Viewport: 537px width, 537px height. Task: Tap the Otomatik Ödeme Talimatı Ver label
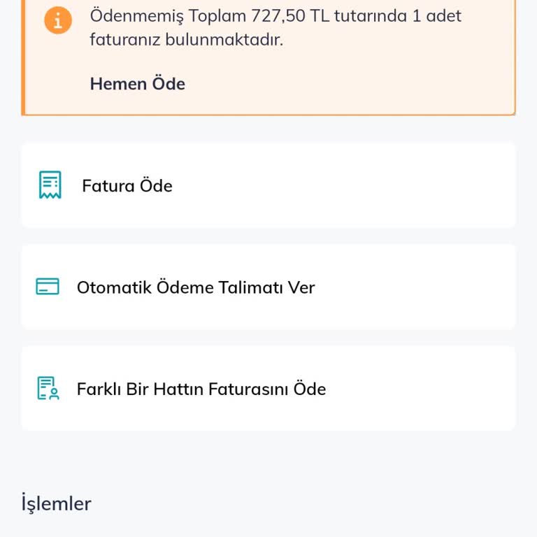[196, 287]
